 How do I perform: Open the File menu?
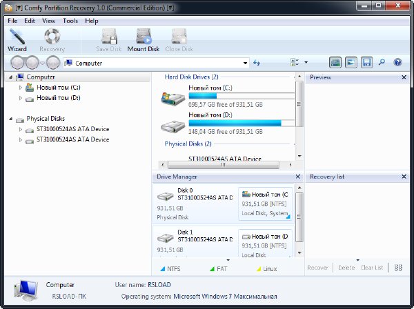[x=12, y=21]
